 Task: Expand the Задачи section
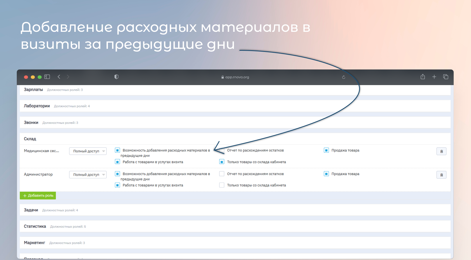tap(235, 210)
